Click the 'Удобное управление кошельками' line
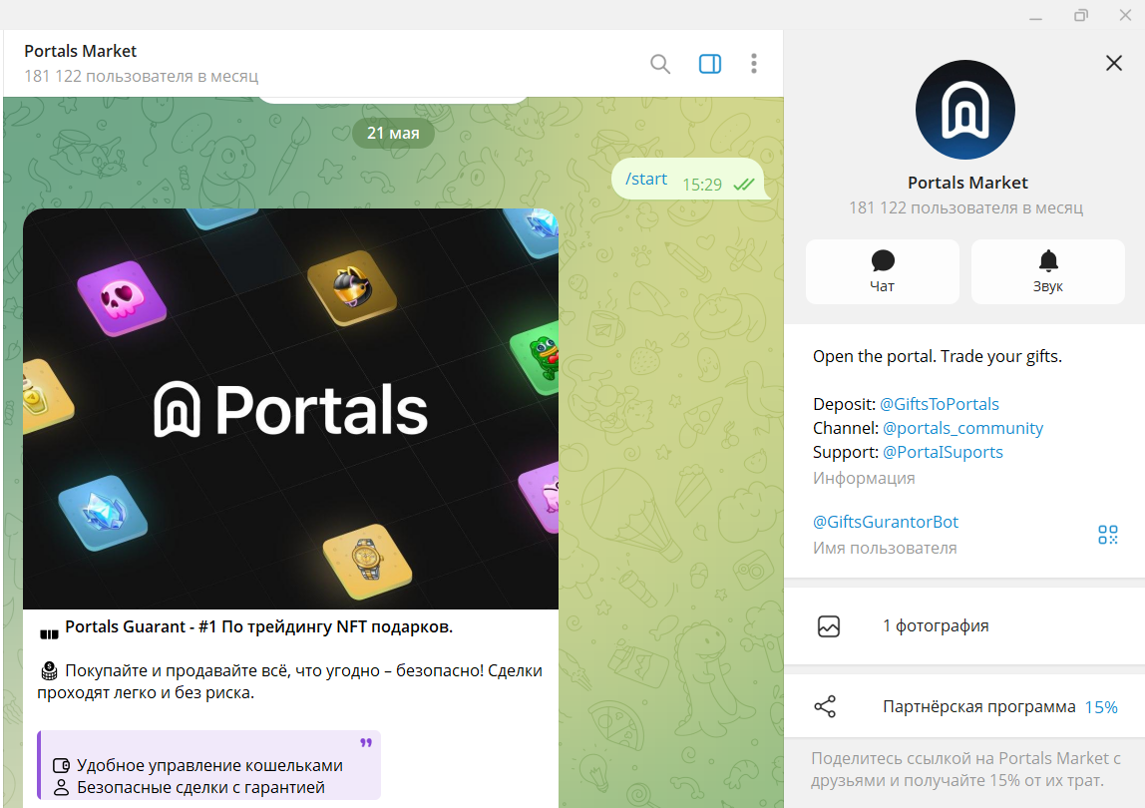Image resolution: width=1145 pixels, height=808 pixels. (x=209, y=766)
